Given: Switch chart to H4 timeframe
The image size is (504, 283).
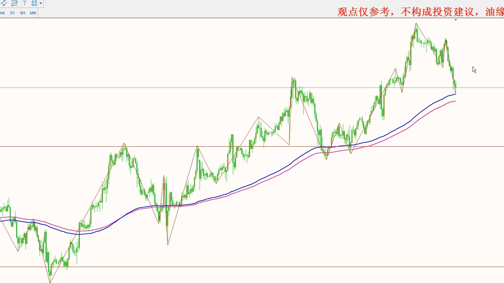Looking at the screenshot, I should pos(3,13).
